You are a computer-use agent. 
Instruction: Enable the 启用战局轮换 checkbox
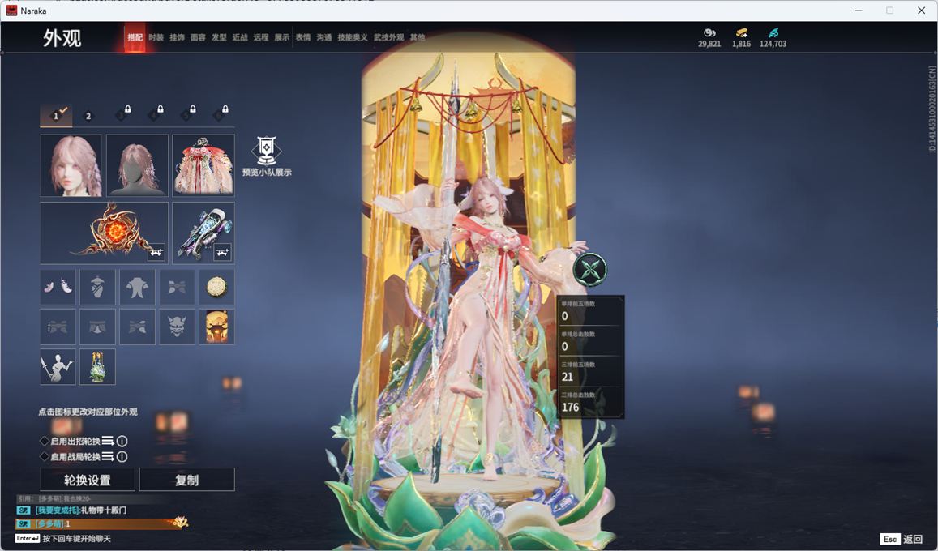coord(45,456)
